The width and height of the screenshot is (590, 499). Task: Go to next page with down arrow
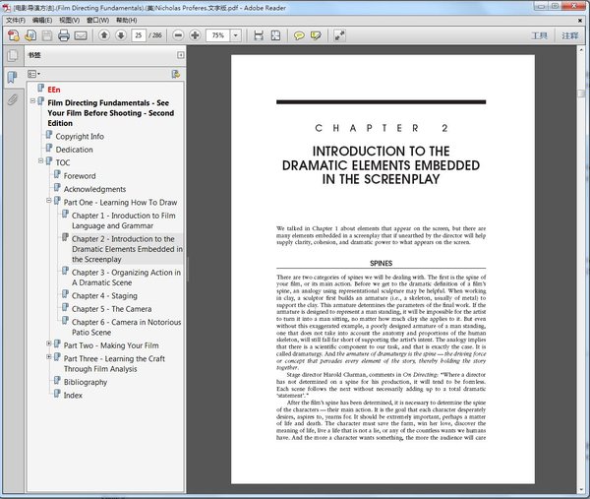(x=121, y=35)
